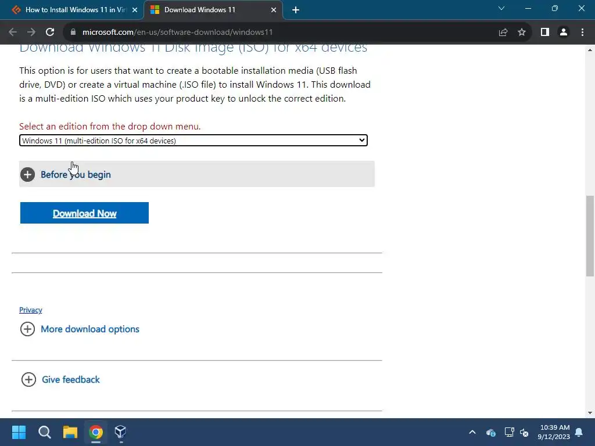Click the browser forward arrow
This screenshot has height=446, width=595.
[x=31, y=33]
